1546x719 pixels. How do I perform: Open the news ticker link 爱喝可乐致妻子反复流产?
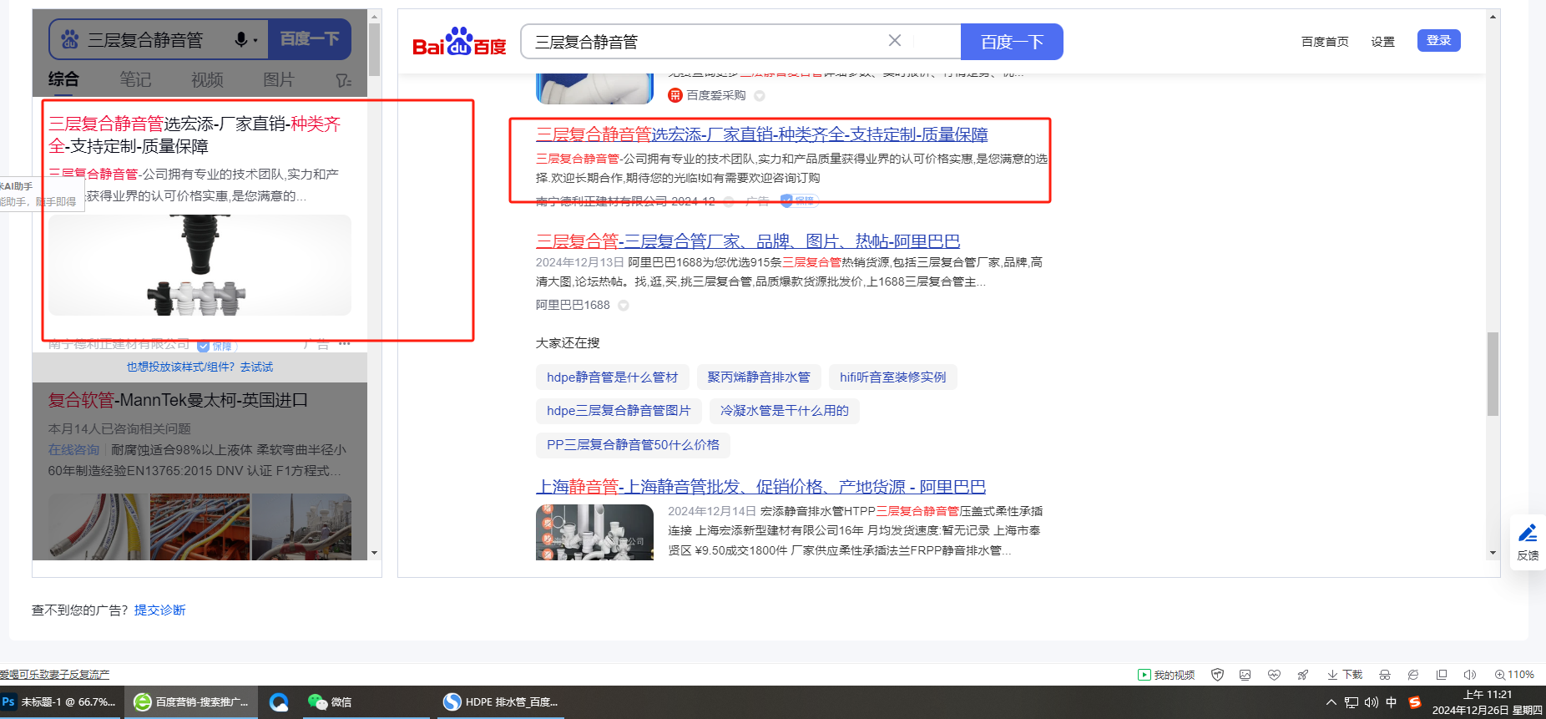click(x=54, y=675)
